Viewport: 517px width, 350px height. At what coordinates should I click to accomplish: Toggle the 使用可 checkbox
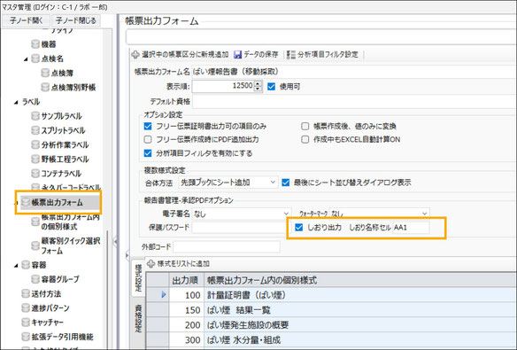(272, 87)
